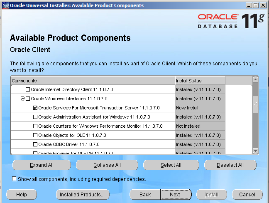Click the Install Status column header
Screen dimensions: 269x203
200,81
